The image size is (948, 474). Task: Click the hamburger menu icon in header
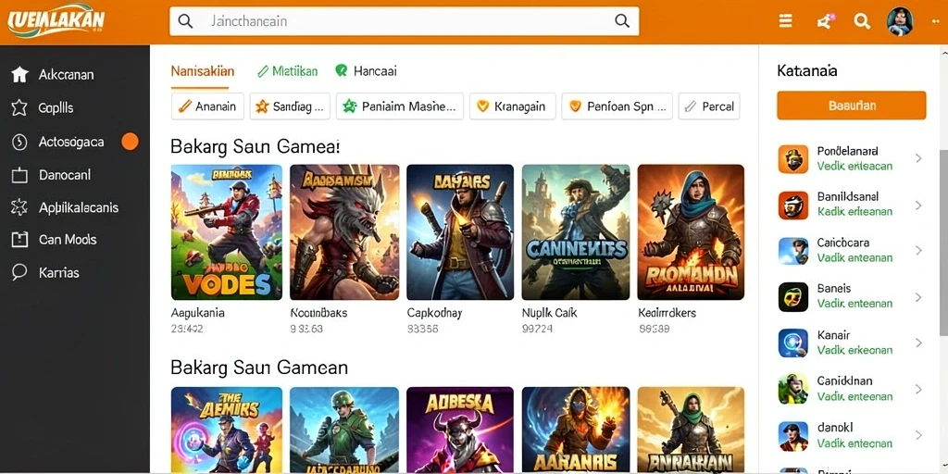point(785,22)
